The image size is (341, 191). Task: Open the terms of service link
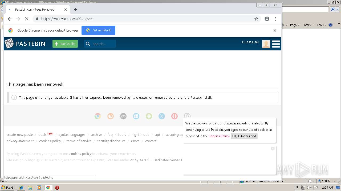[79, 141]
